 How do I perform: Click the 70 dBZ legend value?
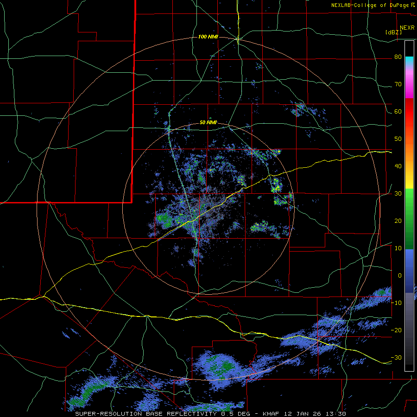398,84
